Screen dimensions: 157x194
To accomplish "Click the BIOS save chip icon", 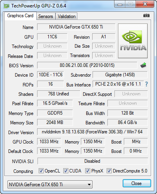I will (143, 65).
